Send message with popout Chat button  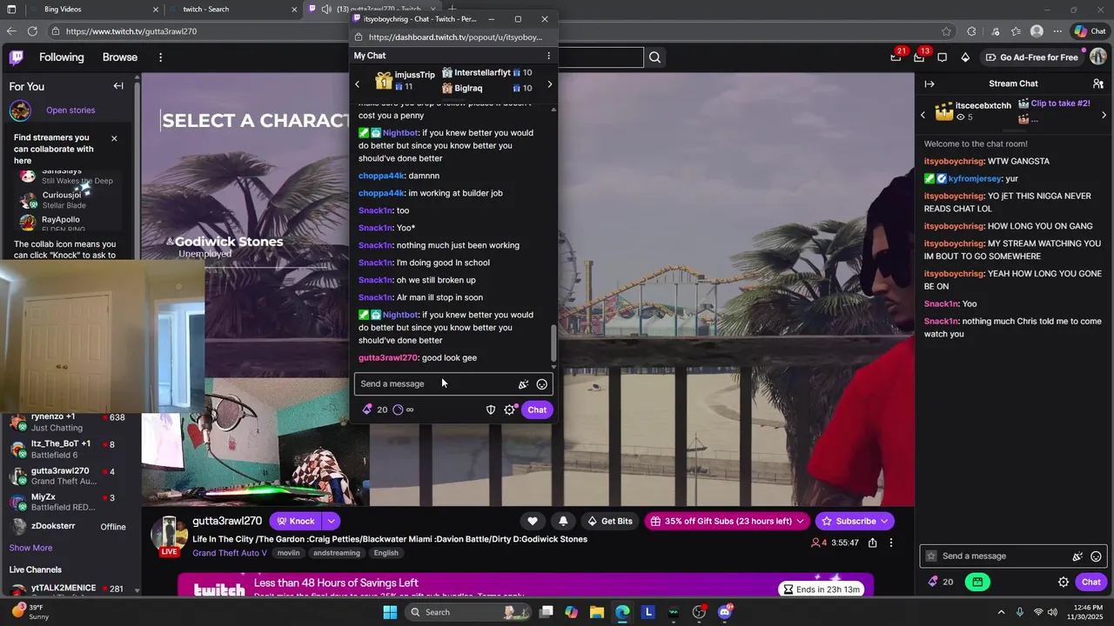tap(537, 410)
